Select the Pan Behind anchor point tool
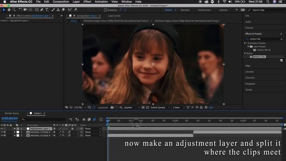Screen dimensions: 286x161 (30, 10)
